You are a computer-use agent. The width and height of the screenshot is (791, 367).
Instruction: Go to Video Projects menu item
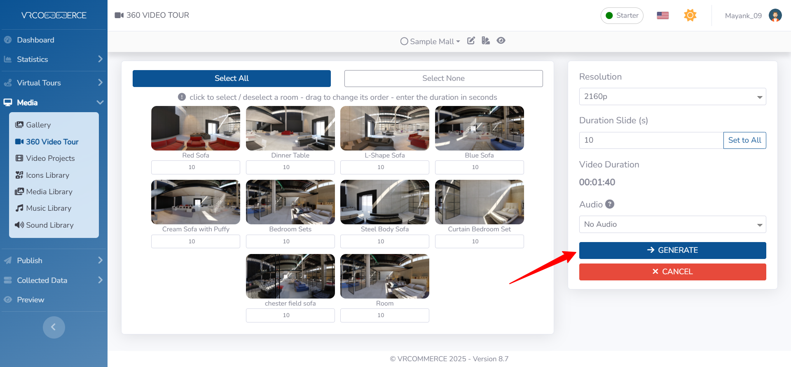click(x=50, y=158)
